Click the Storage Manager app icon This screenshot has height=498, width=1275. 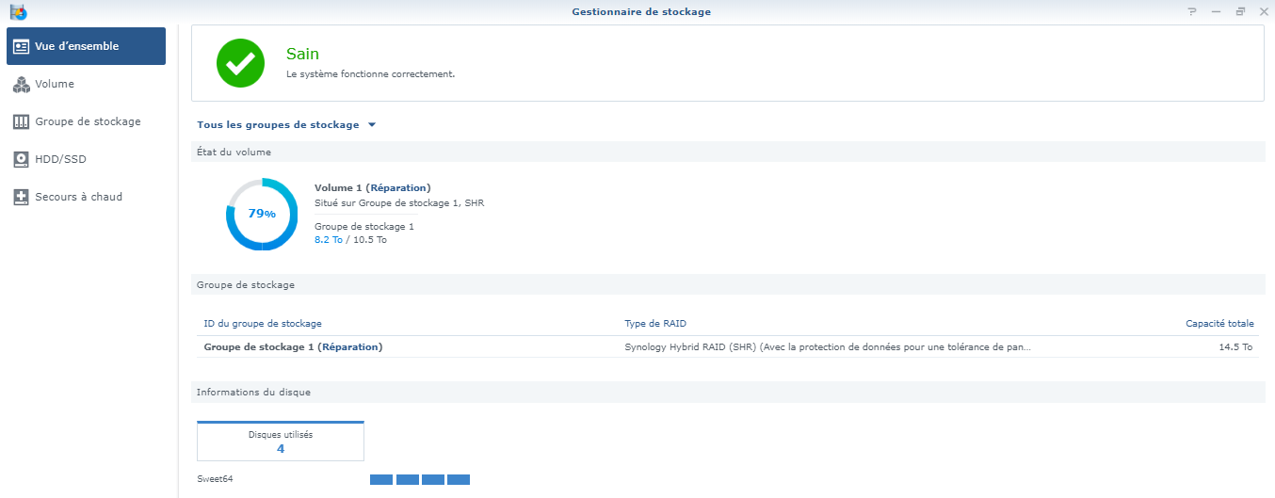click(x=18, y=12)
